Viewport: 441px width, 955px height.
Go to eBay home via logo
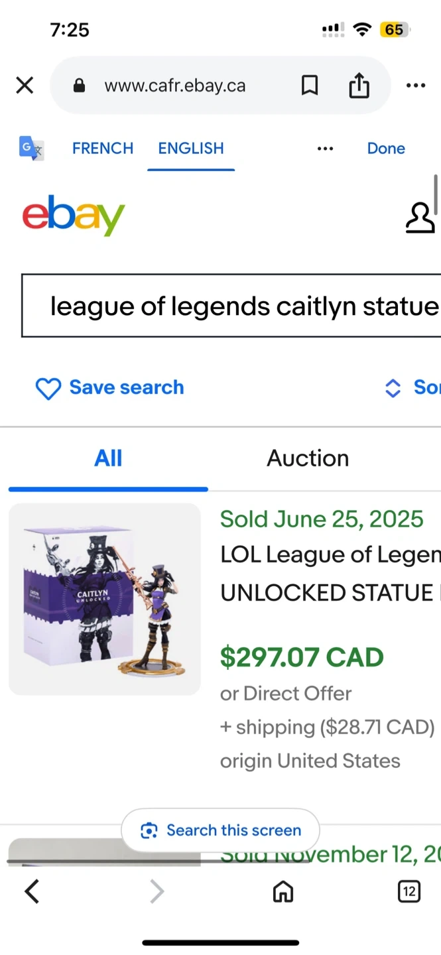coord(74,216)
